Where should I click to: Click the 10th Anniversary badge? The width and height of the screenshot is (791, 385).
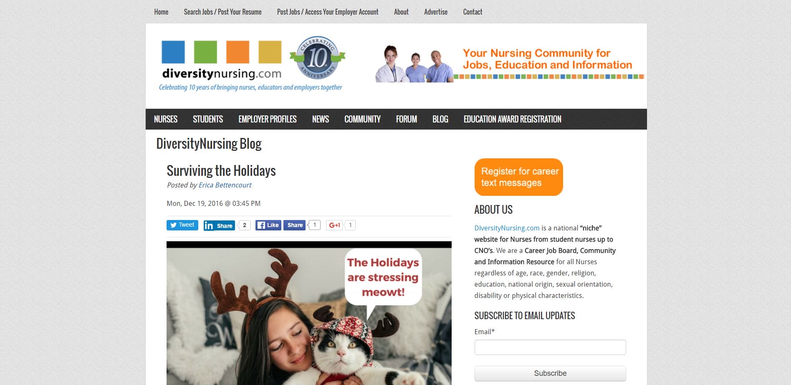click(318, 57)
